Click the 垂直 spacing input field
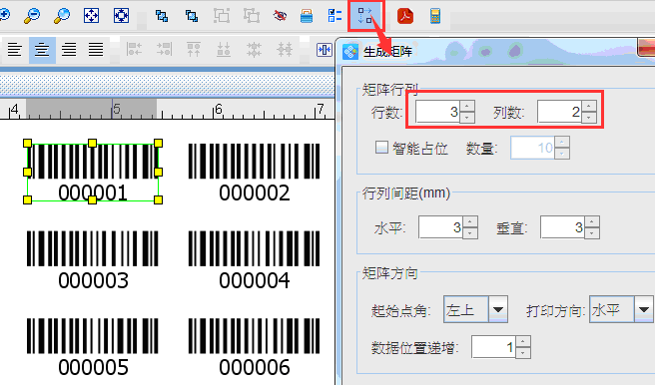Image resolution: width=655 pixels, height=385 pixels. pyautogui.click(x=562, y=227)
